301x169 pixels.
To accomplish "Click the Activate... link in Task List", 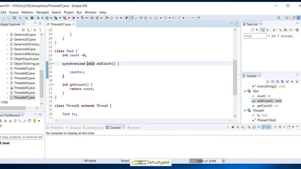I will (287, 36).
